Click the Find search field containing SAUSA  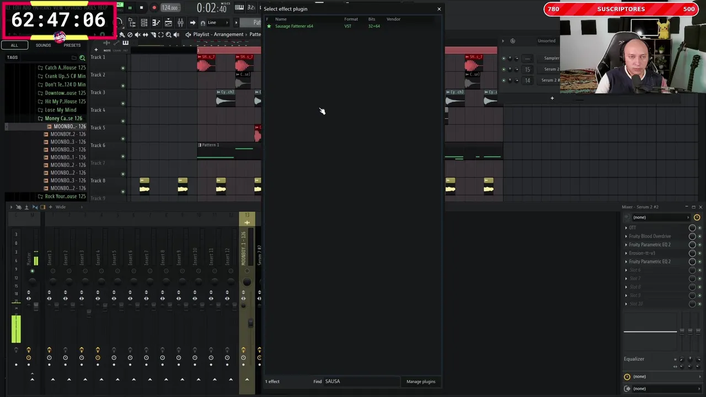tap(361, 382)
